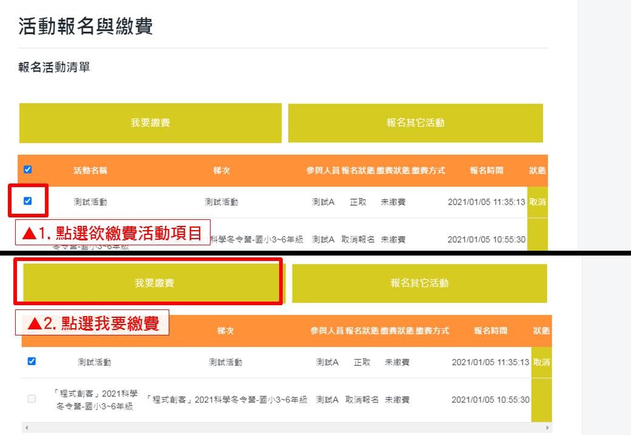
Task: Click the right arrow of the horizontal scrollbar
Action: (x=547, y=428)
